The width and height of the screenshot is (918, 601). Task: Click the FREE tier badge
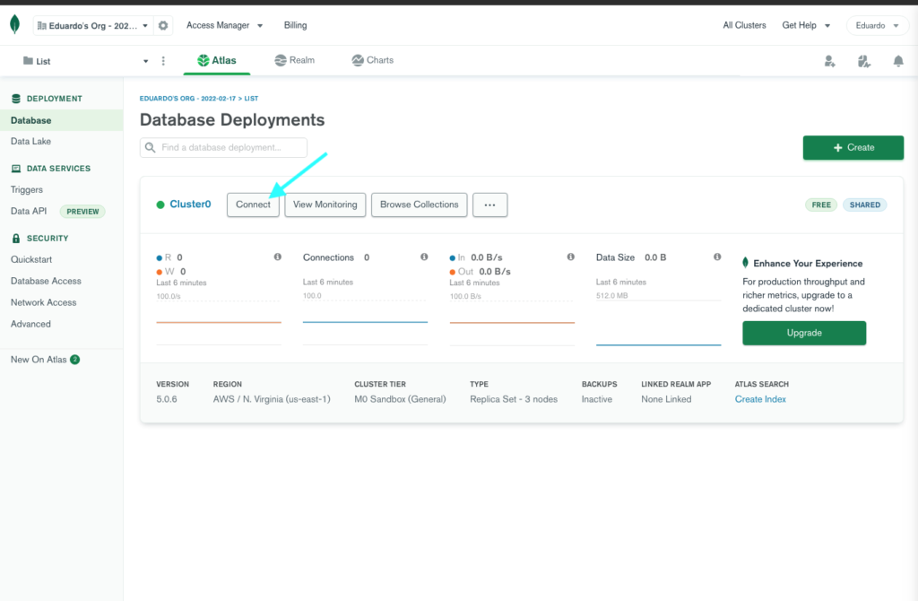tap(821, 205)
